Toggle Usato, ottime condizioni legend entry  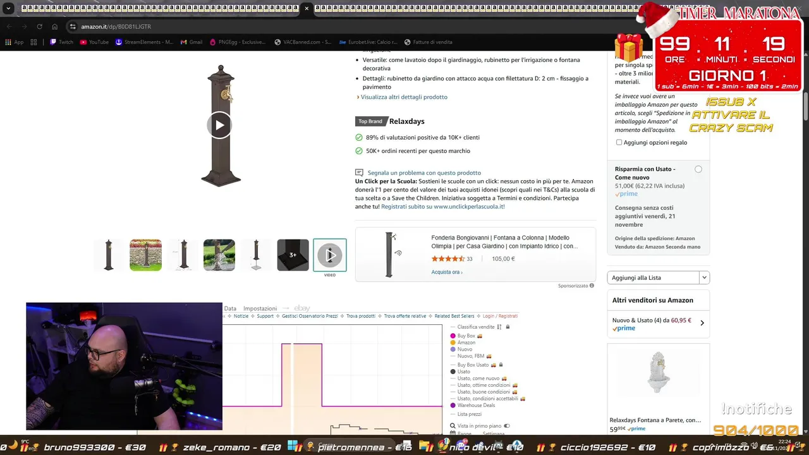coord(484,385)
